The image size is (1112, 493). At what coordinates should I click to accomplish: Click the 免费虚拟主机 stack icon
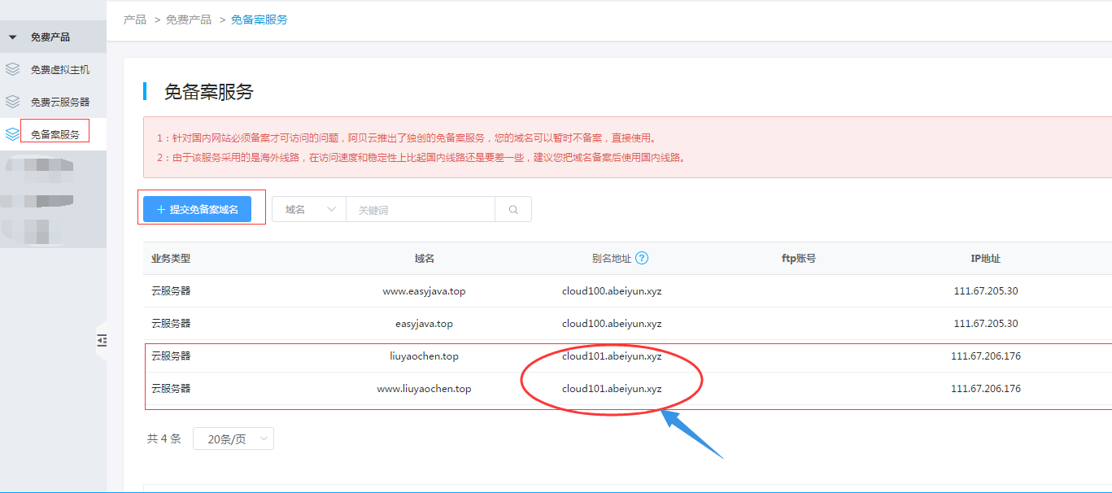pyautogui.click(x=12, y=69)
